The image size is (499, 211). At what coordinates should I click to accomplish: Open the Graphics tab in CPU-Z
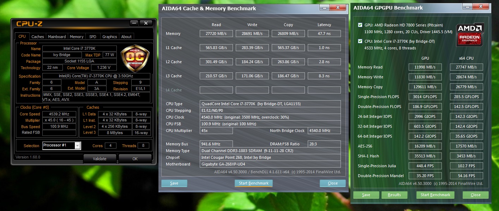(109, 37)
